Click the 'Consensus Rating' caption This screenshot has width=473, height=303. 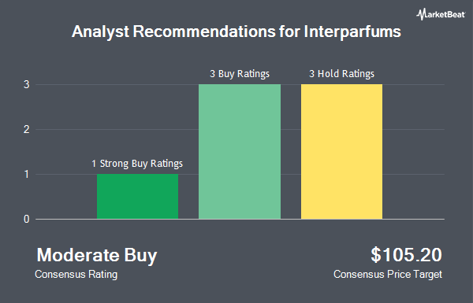click(x=76, y=275)
